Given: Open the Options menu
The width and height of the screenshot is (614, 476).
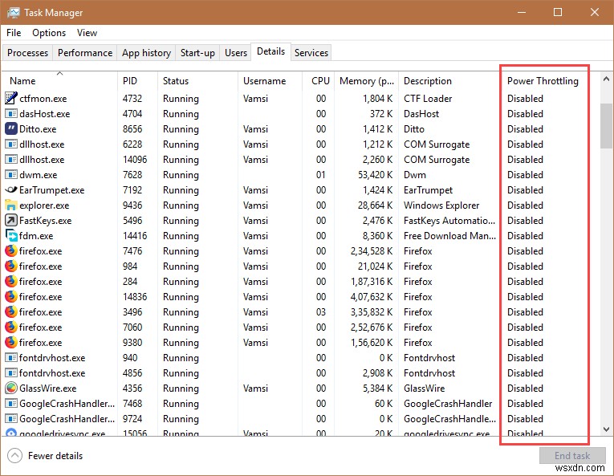Looking at the screenshot, I should pos(49,33).
